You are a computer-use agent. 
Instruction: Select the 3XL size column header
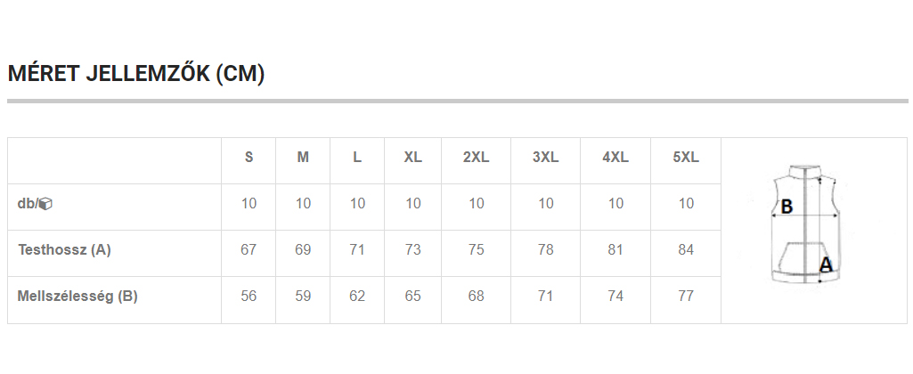coord(545,158)
